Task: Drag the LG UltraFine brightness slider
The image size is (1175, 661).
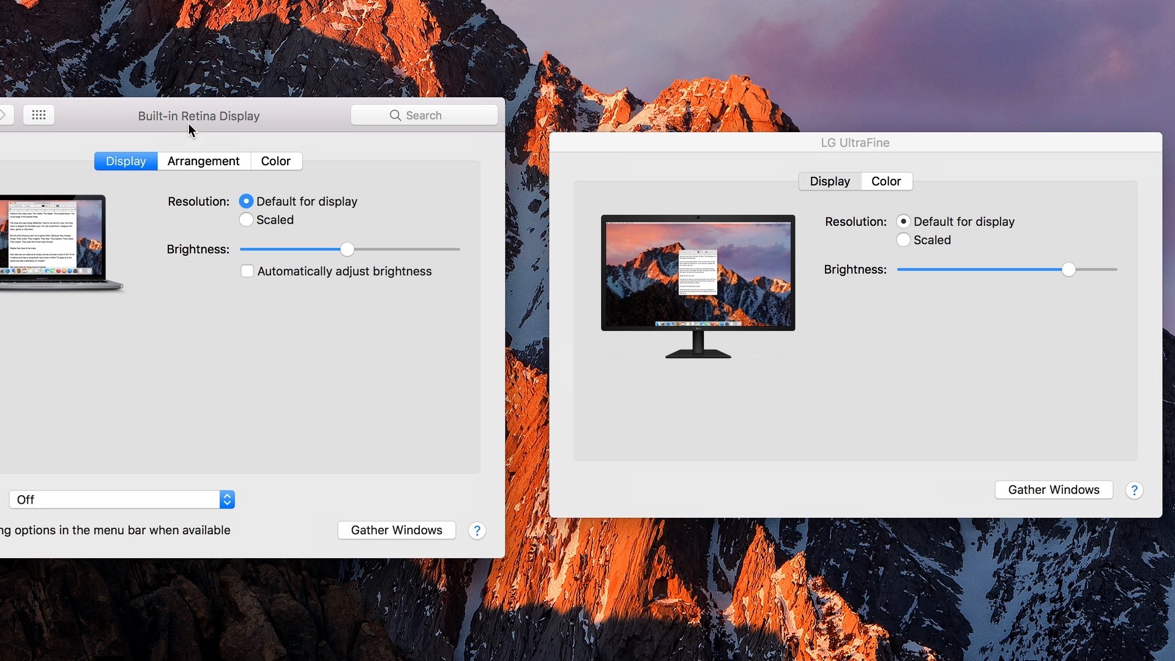Action: tap(1069, 269)
